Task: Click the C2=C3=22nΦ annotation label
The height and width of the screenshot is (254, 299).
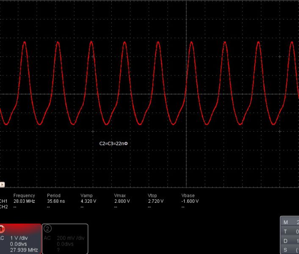Action: [114, 144]
